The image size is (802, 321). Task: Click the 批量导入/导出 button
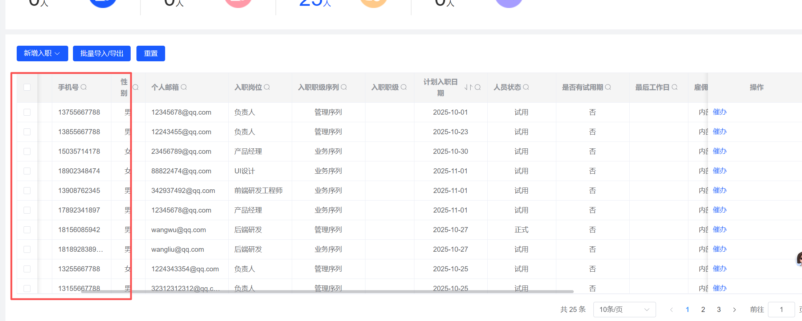[x=102, y=53]
